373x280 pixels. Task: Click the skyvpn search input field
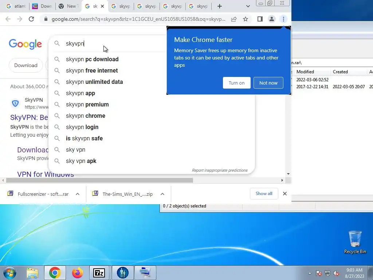tap(114, 44)
